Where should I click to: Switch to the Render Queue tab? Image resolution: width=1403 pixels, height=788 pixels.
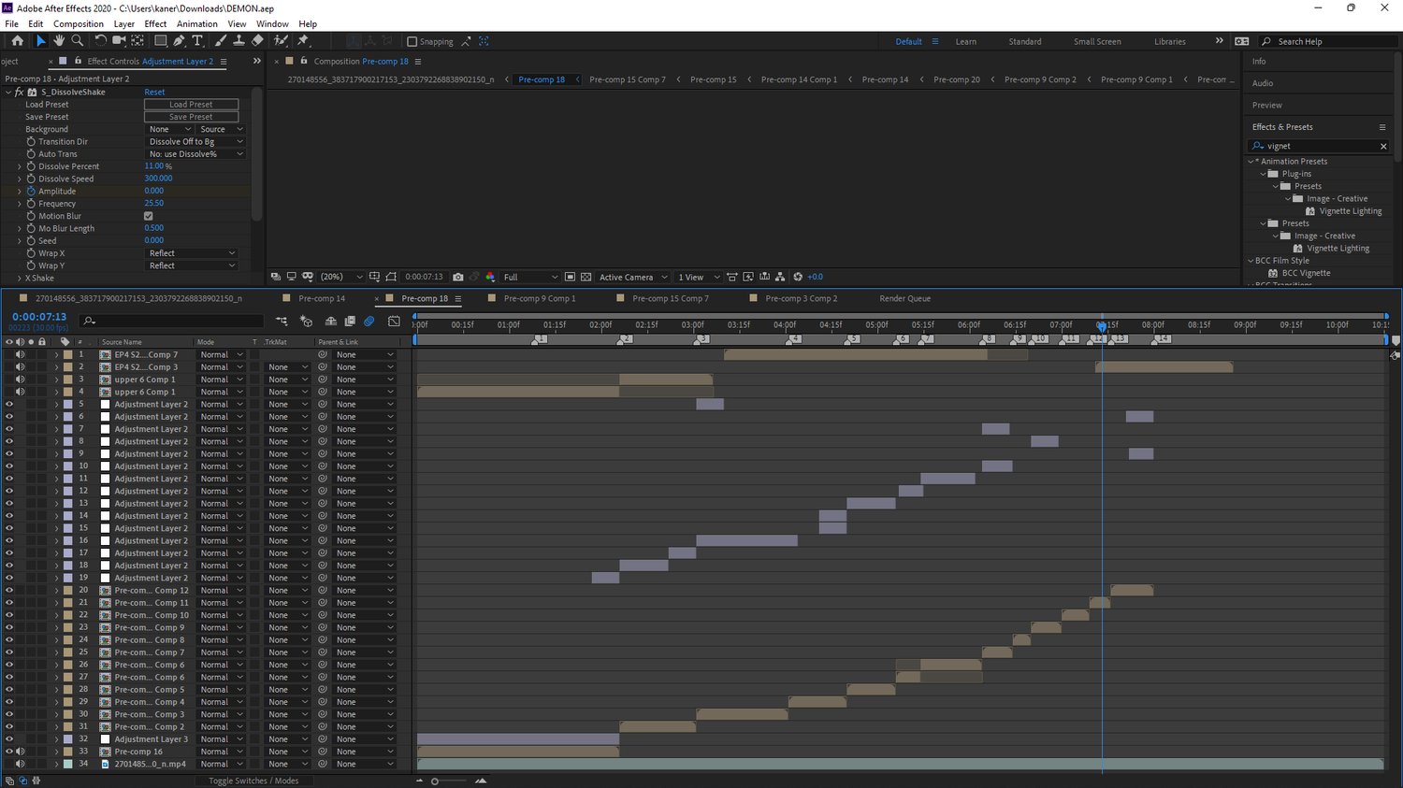(904, 299)
